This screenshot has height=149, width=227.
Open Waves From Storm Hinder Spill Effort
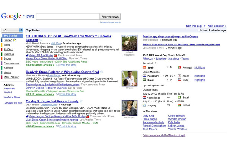pyautogui.click(x=47, y=58)
